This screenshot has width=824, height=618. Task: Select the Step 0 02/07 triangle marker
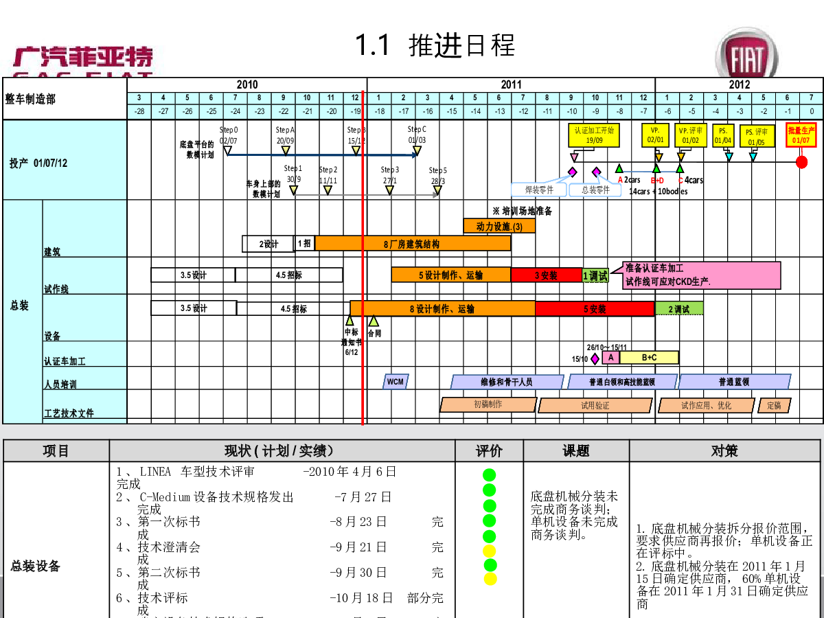tap(228, 150)
